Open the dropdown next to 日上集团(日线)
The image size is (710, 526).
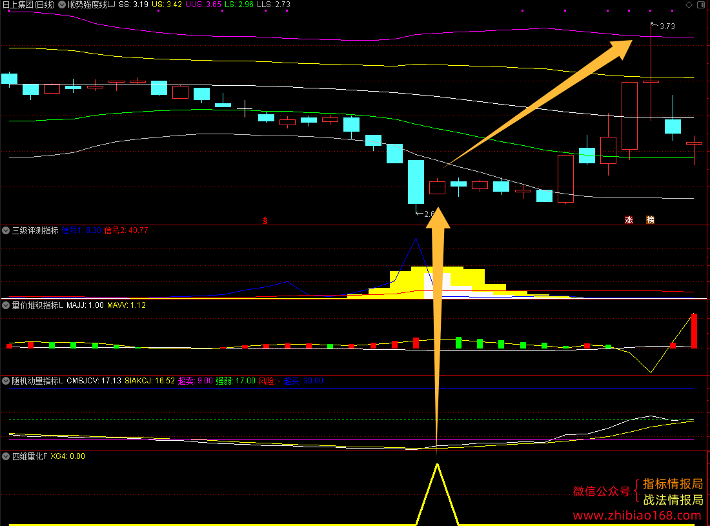[62, 5]
